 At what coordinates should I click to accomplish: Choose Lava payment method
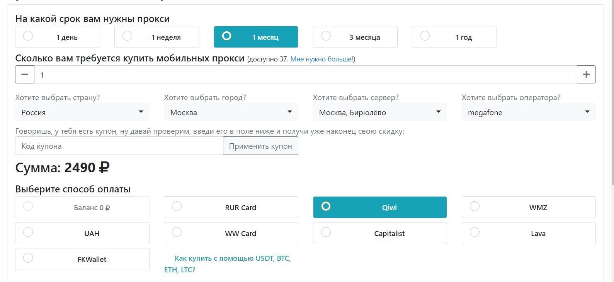[528, 233]
